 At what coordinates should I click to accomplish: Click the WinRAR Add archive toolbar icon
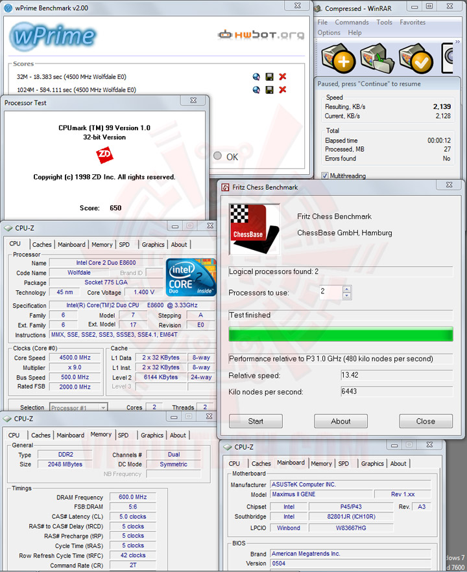338,58
